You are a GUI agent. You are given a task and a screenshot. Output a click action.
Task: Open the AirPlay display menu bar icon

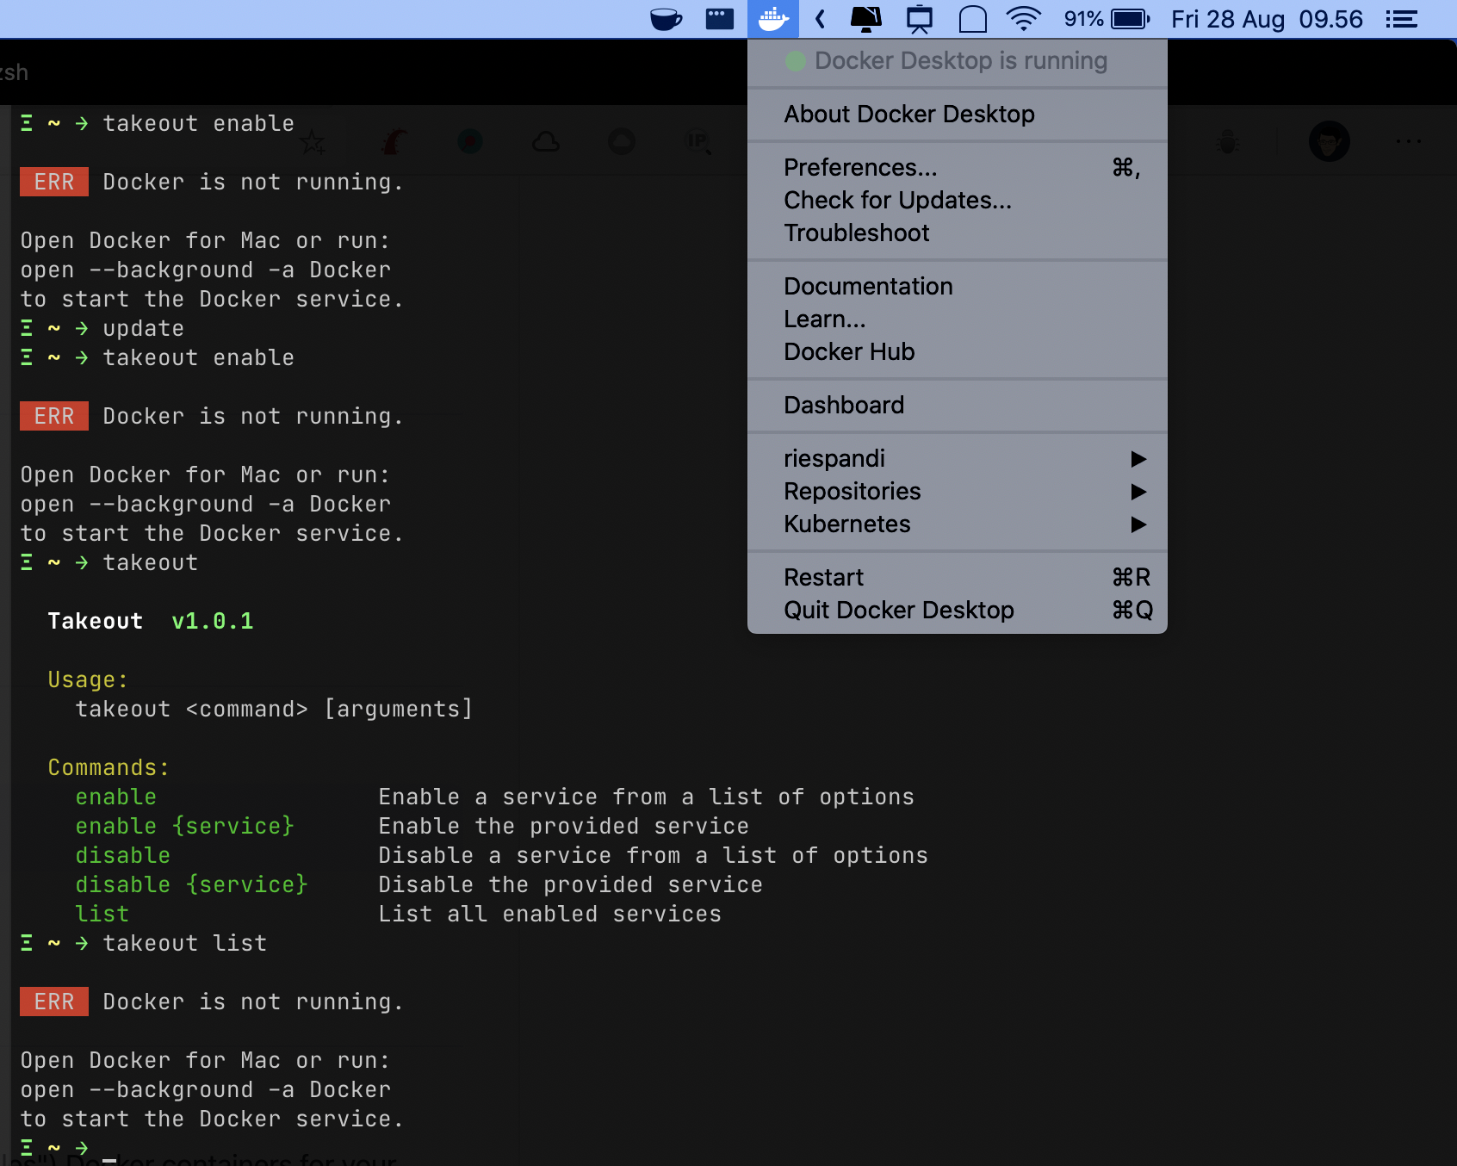tap(920, 19)
